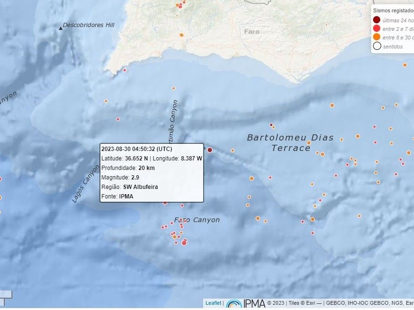This screenshot has height=310, width=414.
Task: Click the small dark red marker above Bartolomeu Dias label
Action: (x=271, y=125)
